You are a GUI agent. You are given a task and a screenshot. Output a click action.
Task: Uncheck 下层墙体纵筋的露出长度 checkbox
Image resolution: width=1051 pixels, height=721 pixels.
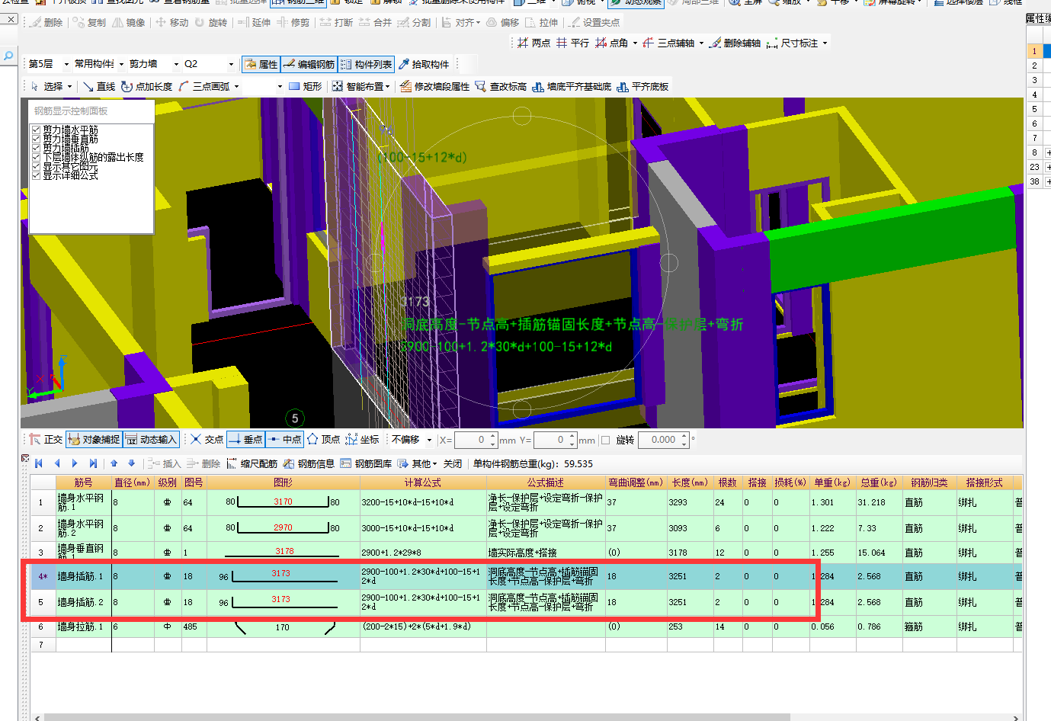tap(36, 158)
